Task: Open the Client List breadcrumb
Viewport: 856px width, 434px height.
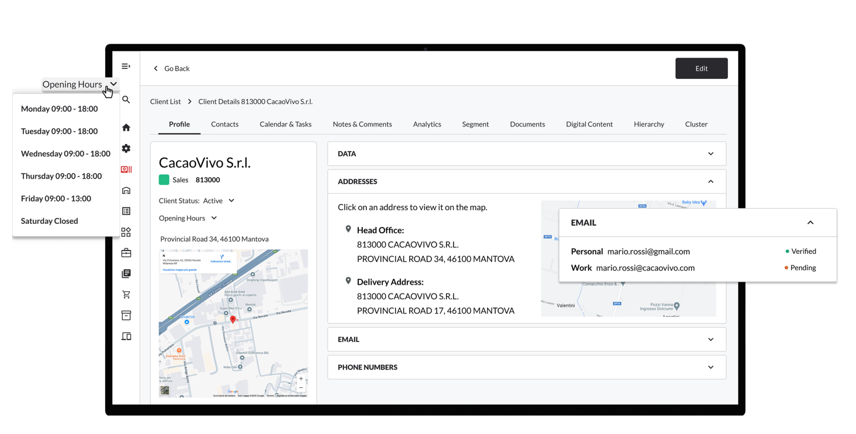Action: point(165,102)
